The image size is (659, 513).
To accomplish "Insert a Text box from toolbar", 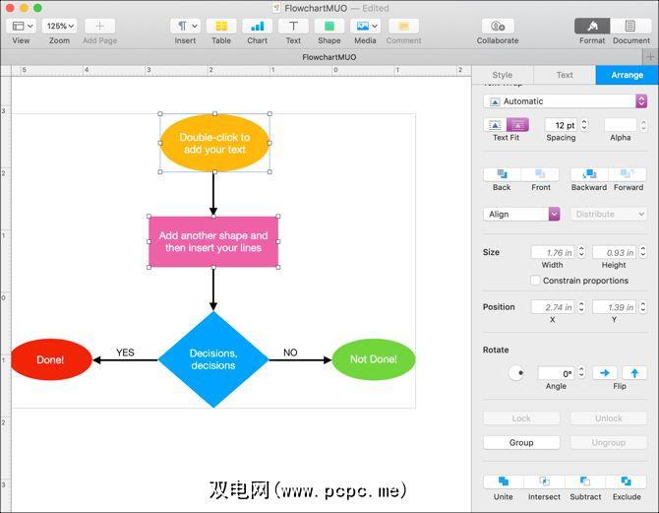I will point(293,26).
